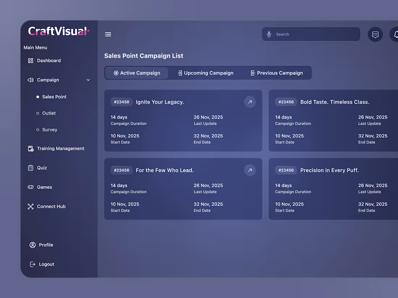Screen dimensions: 398x298
Task: Switch to Previous Campaign tab
Action: 277,73
